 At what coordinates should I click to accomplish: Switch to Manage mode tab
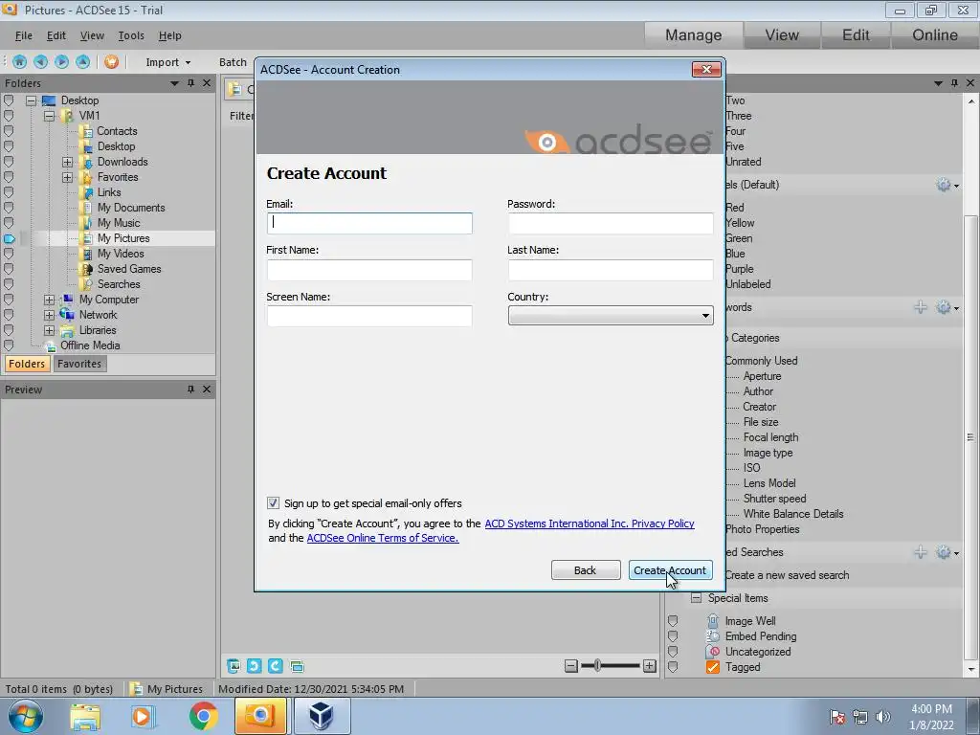point(693,35)
